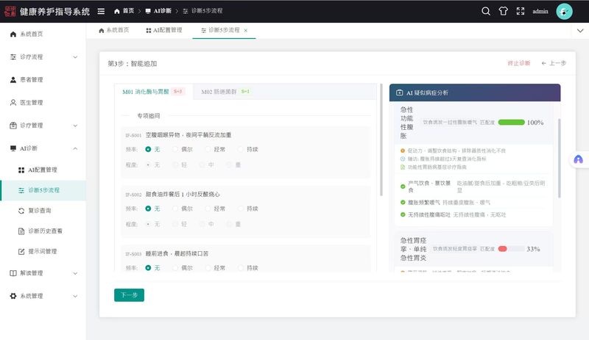Click the 提示词管理 edit icon
This screenshot has height=340, width=589.
[21, 252]
